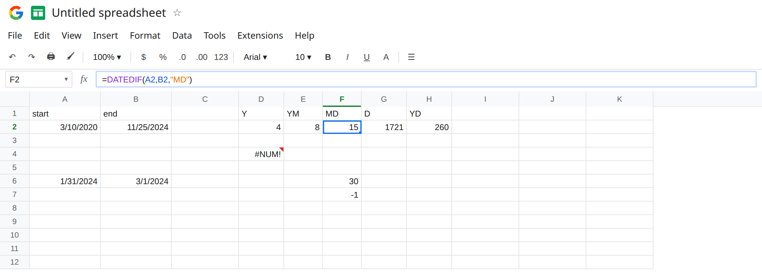Open the Data menu

(x=182, y=35)
